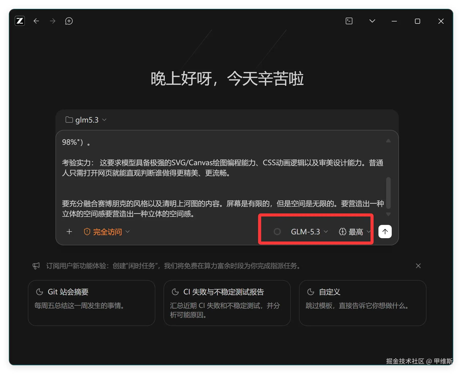Open the glm5.3 folder selector
The image size is (462, 374).
86,120
